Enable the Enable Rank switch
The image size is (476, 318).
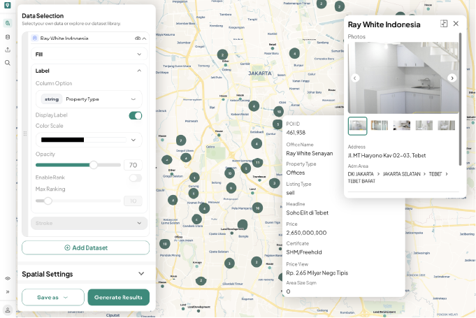[136, 178]
